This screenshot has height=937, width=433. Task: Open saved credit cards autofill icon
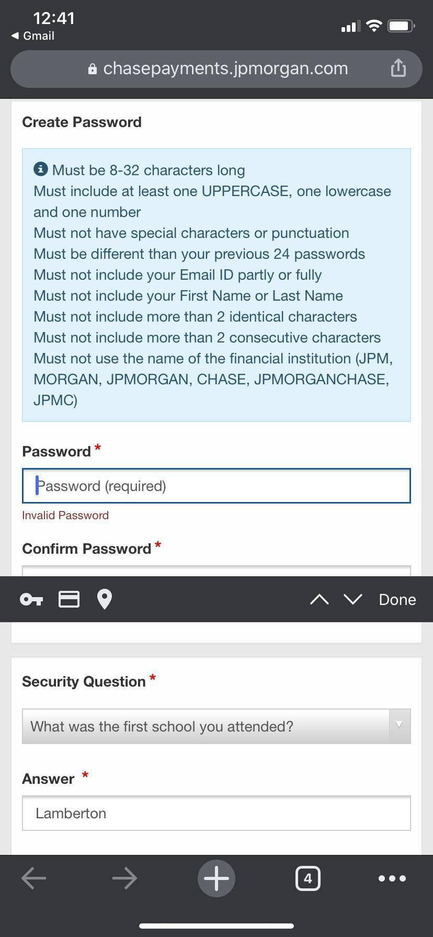[x=69, y=599]
